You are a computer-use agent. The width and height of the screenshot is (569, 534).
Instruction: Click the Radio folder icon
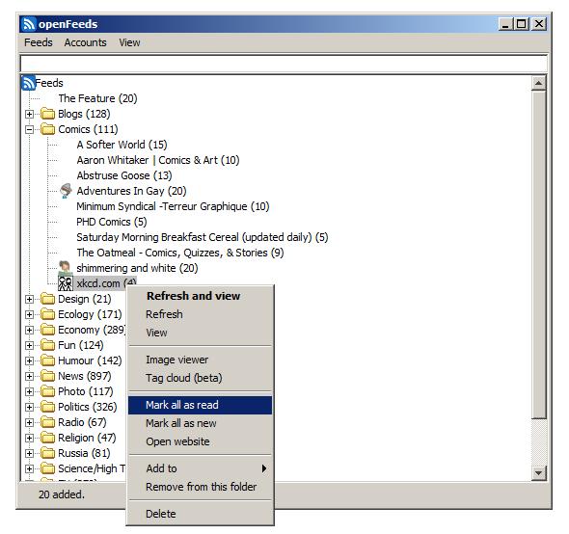click(47, 422)
